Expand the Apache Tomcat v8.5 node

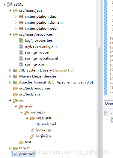(x=10, y=82)
